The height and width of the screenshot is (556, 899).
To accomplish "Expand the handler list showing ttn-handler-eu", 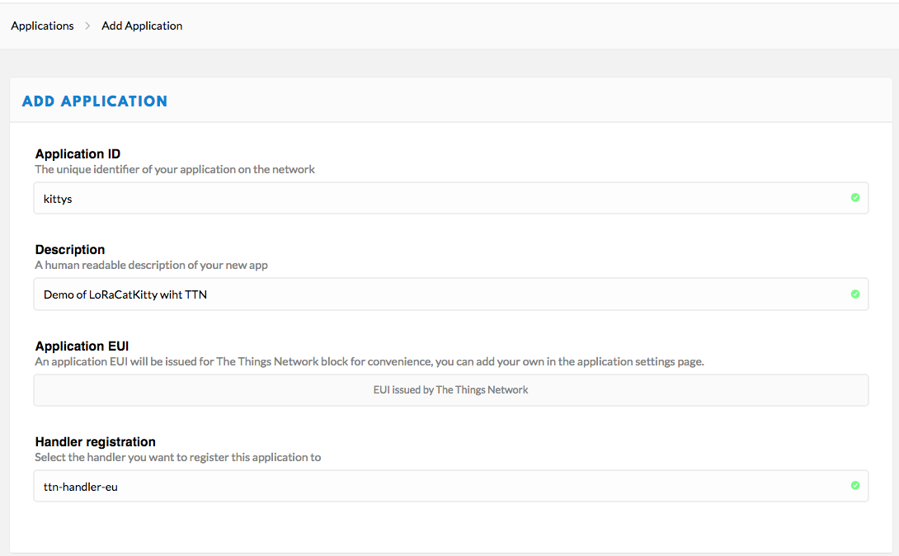I will click(450, 486).
